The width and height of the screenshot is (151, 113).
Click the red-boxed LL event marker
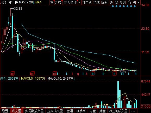click(x=93, y=74)
